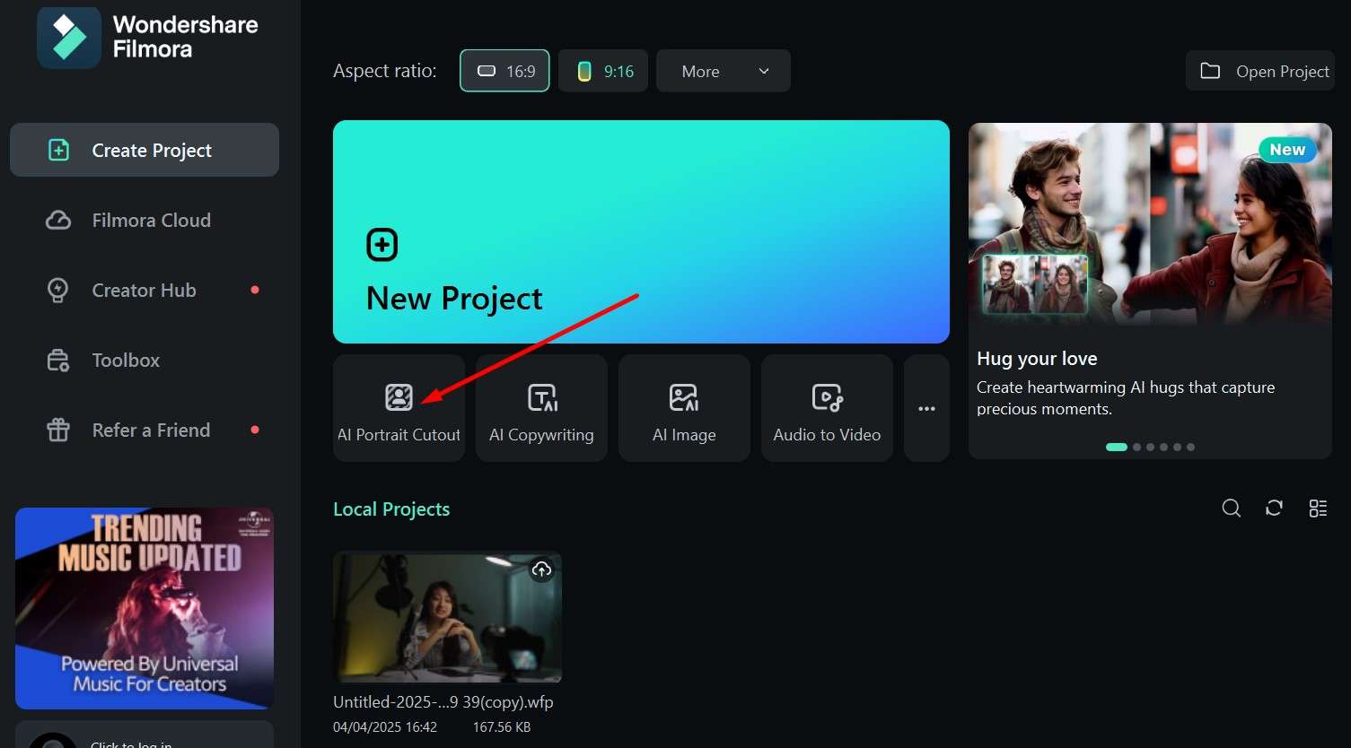Open the Create Project section
This screenshot has height=748, width=1351.
[145, 150]
